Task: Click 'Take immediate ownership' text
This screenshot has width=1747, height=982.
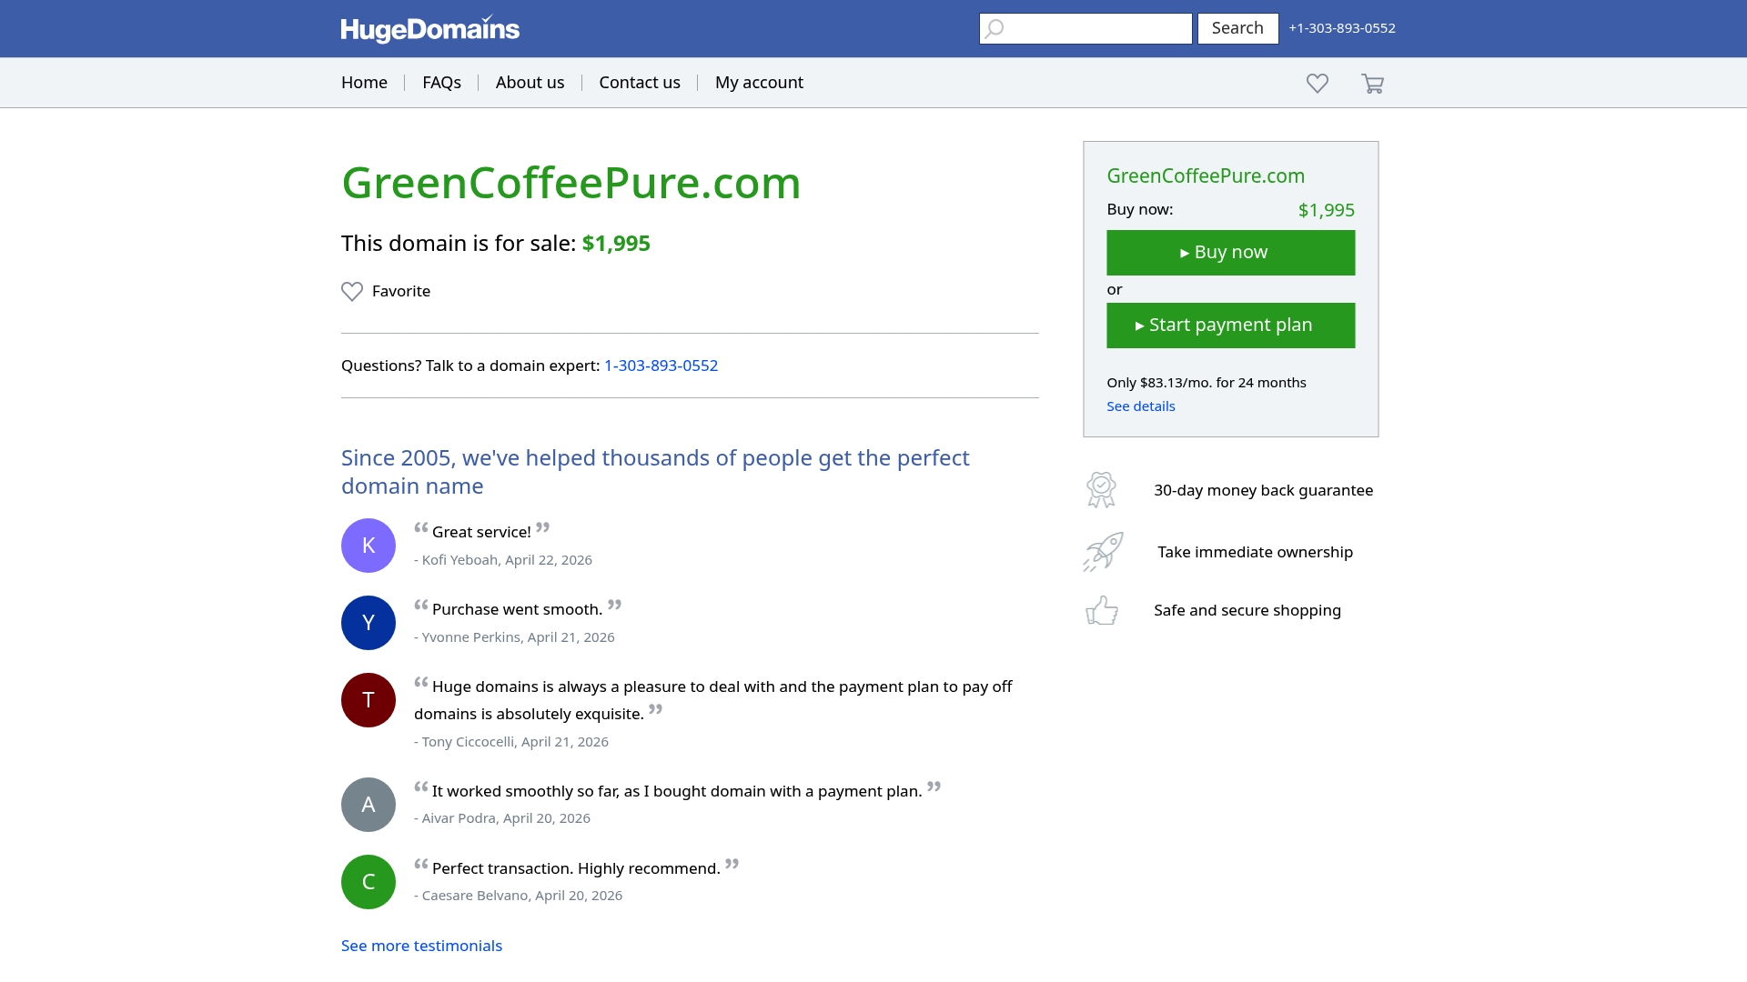Action: pyautogui.click(x=1255, y=552)
